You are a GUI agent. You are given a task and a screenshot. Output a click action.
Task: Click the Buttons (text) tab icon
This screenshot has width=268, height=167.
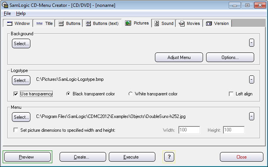(x=88, y=23)
